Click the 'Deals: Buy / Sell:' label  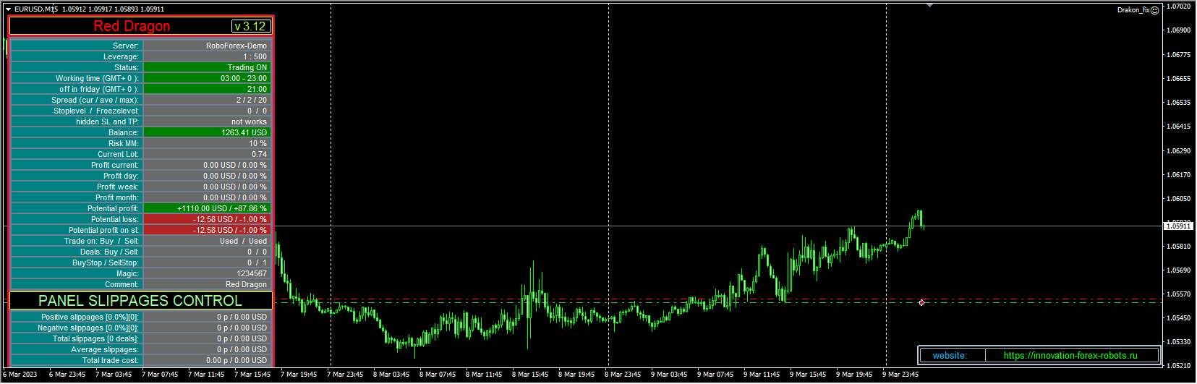[x=77, y=252]
